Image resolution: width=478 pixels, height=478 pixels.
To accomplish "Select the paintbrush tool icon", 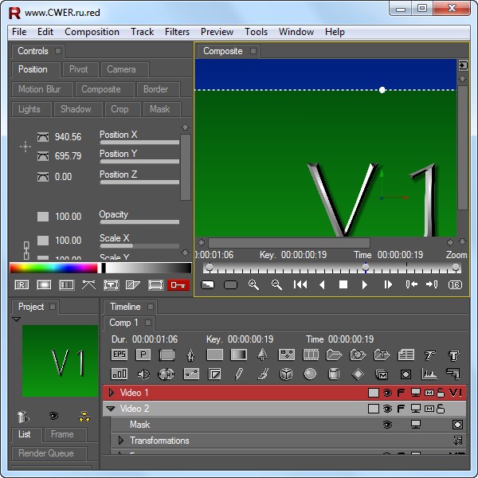I will click(x=262, y=374).
